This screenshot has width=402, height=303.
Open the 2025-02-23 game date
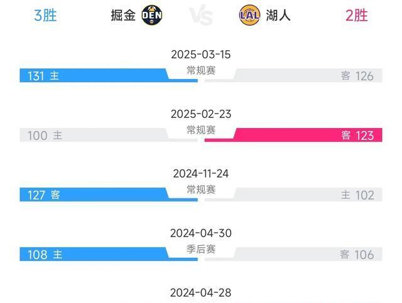click(x=201, y=114)
